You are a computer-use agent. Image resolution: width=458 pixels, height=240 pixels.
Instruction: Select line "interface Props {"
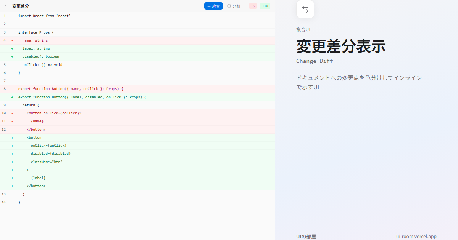(x=137, y=32)
